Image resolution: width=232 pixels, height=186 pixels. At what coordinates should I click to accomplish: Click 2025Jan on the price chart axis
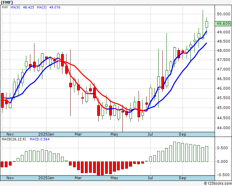(46, 134)
